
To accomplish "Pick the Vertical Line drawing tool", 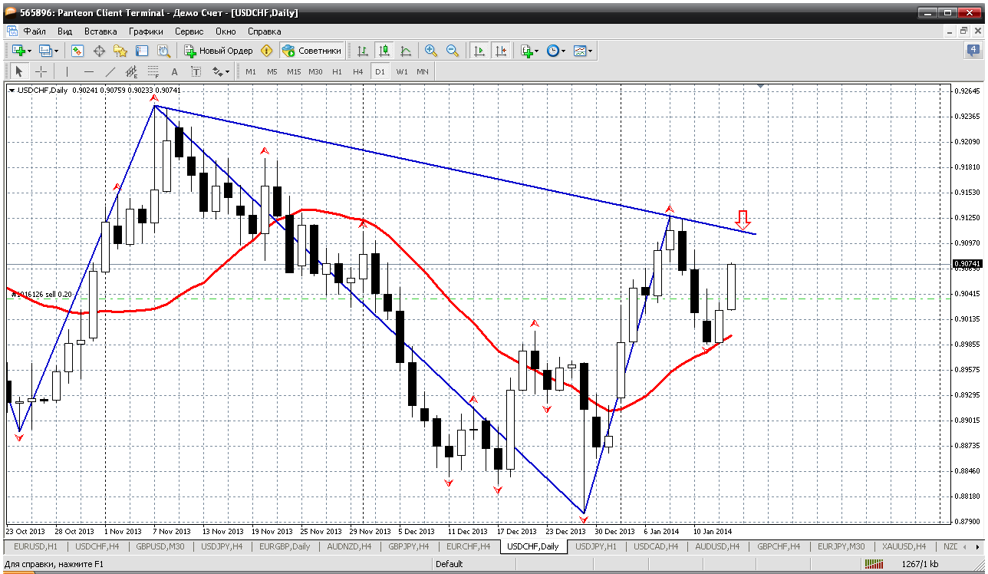I will point(68,71).
